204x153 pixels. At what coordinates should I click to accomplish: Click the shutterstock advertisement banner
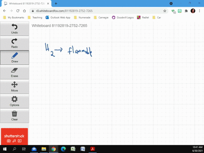pyautogui.click(x=14, y=136)
